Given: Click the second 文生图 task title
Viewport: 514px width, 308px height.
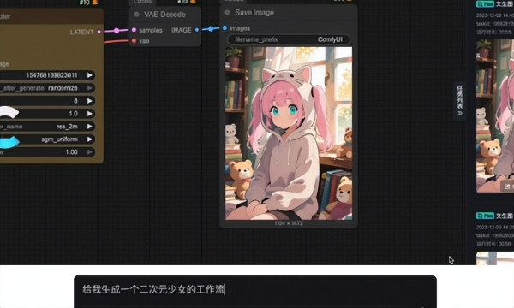Looking at the screenshot, I should coord(505,216).
